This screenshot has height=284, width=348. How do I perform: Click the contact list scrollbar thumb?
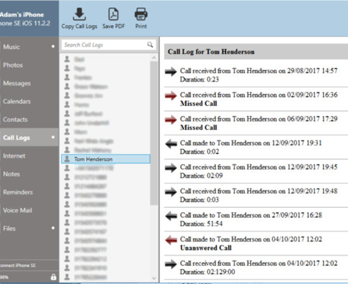154,133
